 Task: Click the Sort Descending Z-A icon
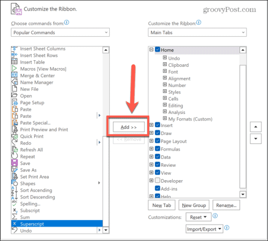(x=15, y=196)
